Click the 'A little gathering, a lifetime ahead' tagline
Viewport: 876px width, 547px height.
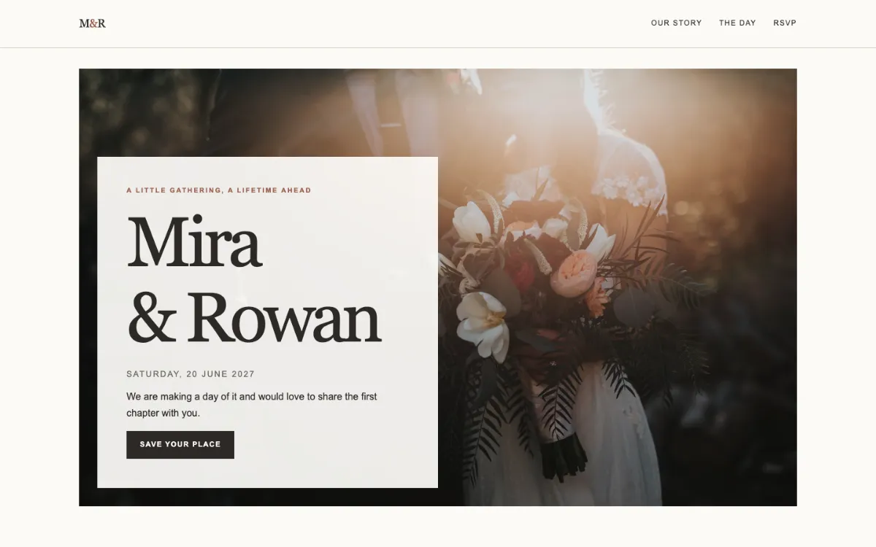tap(219, 190)
